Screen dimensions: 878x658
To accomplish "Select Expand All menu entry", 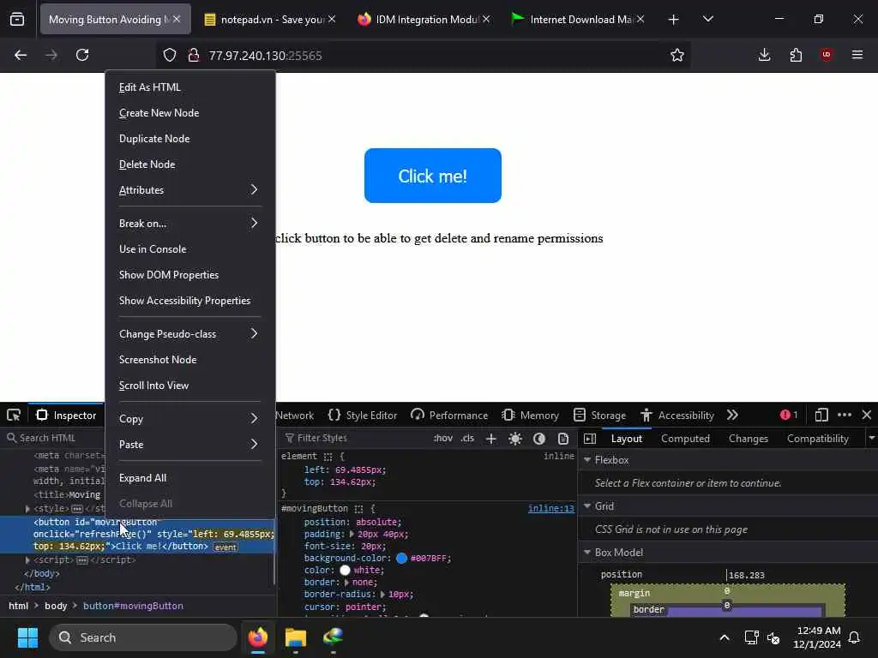I will [189, 478].
